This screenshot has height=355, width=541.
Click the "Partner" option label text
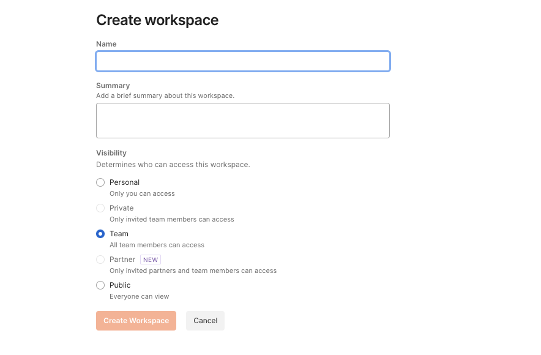[x=122, y=260]
